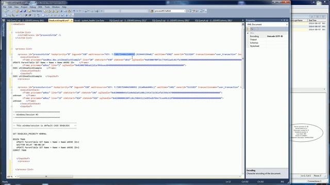
Task: Click the 'BEGIN TRAN' line
Action: [x=19, y=139]
